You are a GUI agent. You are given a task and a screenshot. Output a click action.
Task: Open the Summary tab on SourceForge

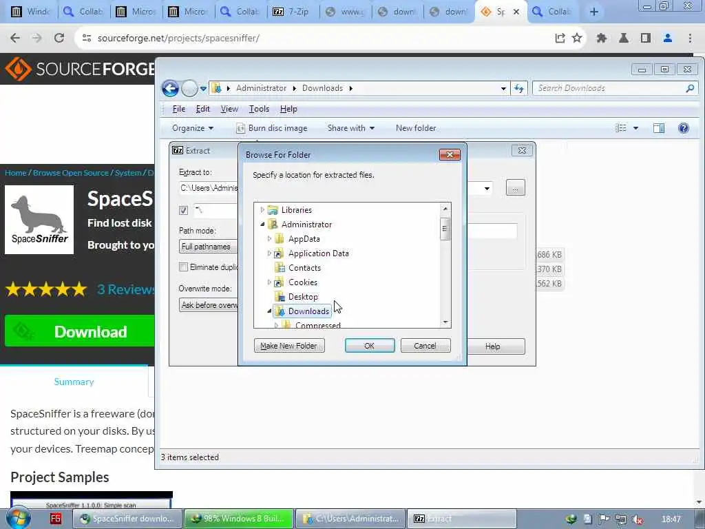pos(74,382)
